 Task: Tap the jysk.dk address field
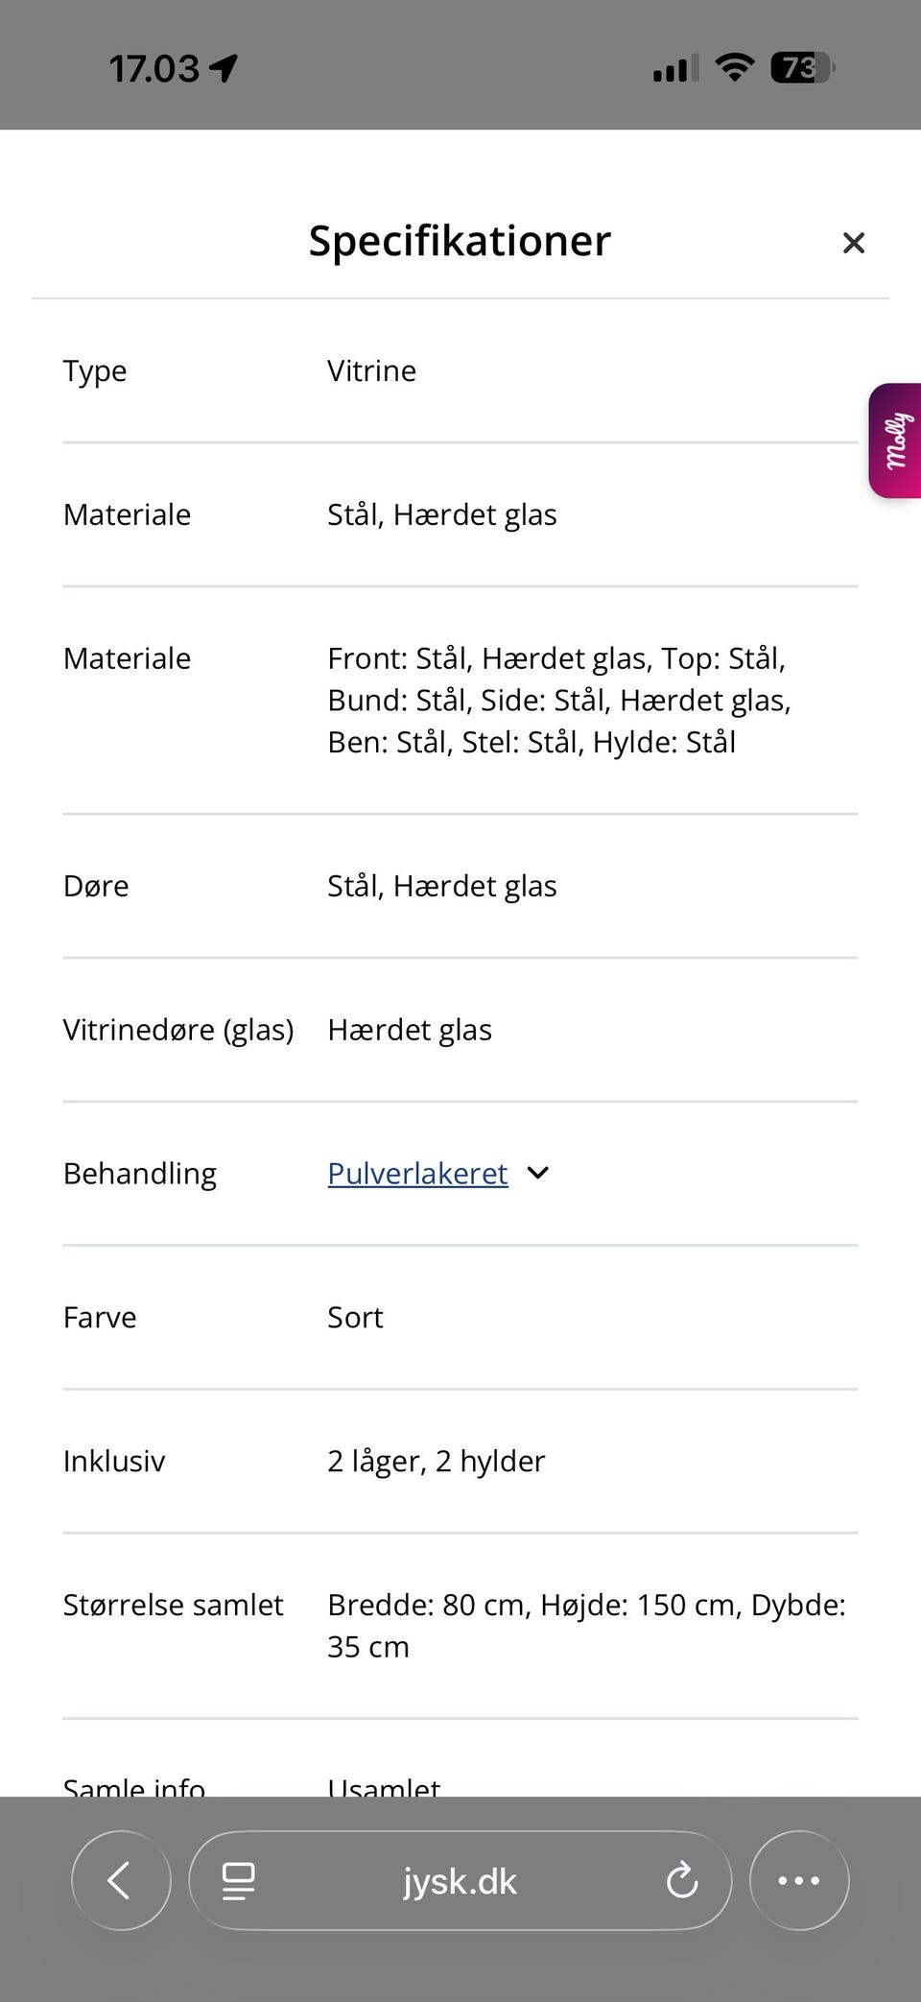click(459, 1880)
